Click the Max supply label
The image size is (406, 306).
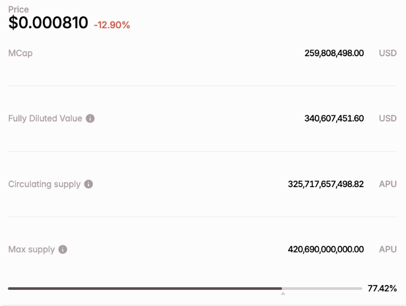(x=31, y=249)
